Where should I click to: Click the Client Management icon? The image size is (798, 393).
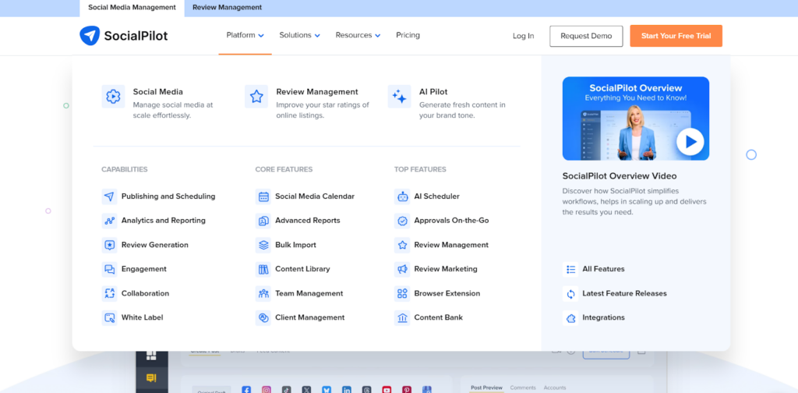pyautogui.click(x=263, y=317)
